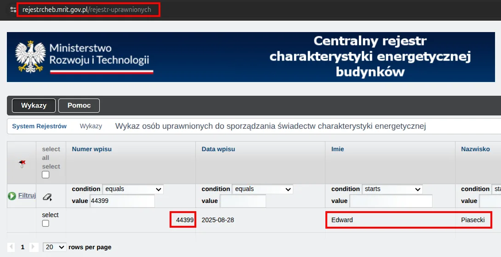Click the green Filtruj arrow icon
Image resolution: width=501 pixels, height=257 pixels.
(x=12, y=196)
